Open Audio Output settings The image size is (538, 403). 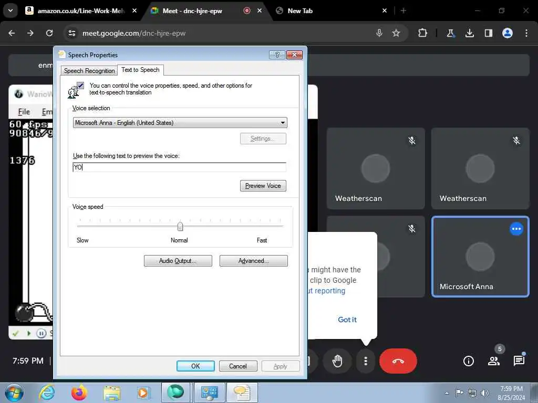pyautogui.click(x=178, y=261)
